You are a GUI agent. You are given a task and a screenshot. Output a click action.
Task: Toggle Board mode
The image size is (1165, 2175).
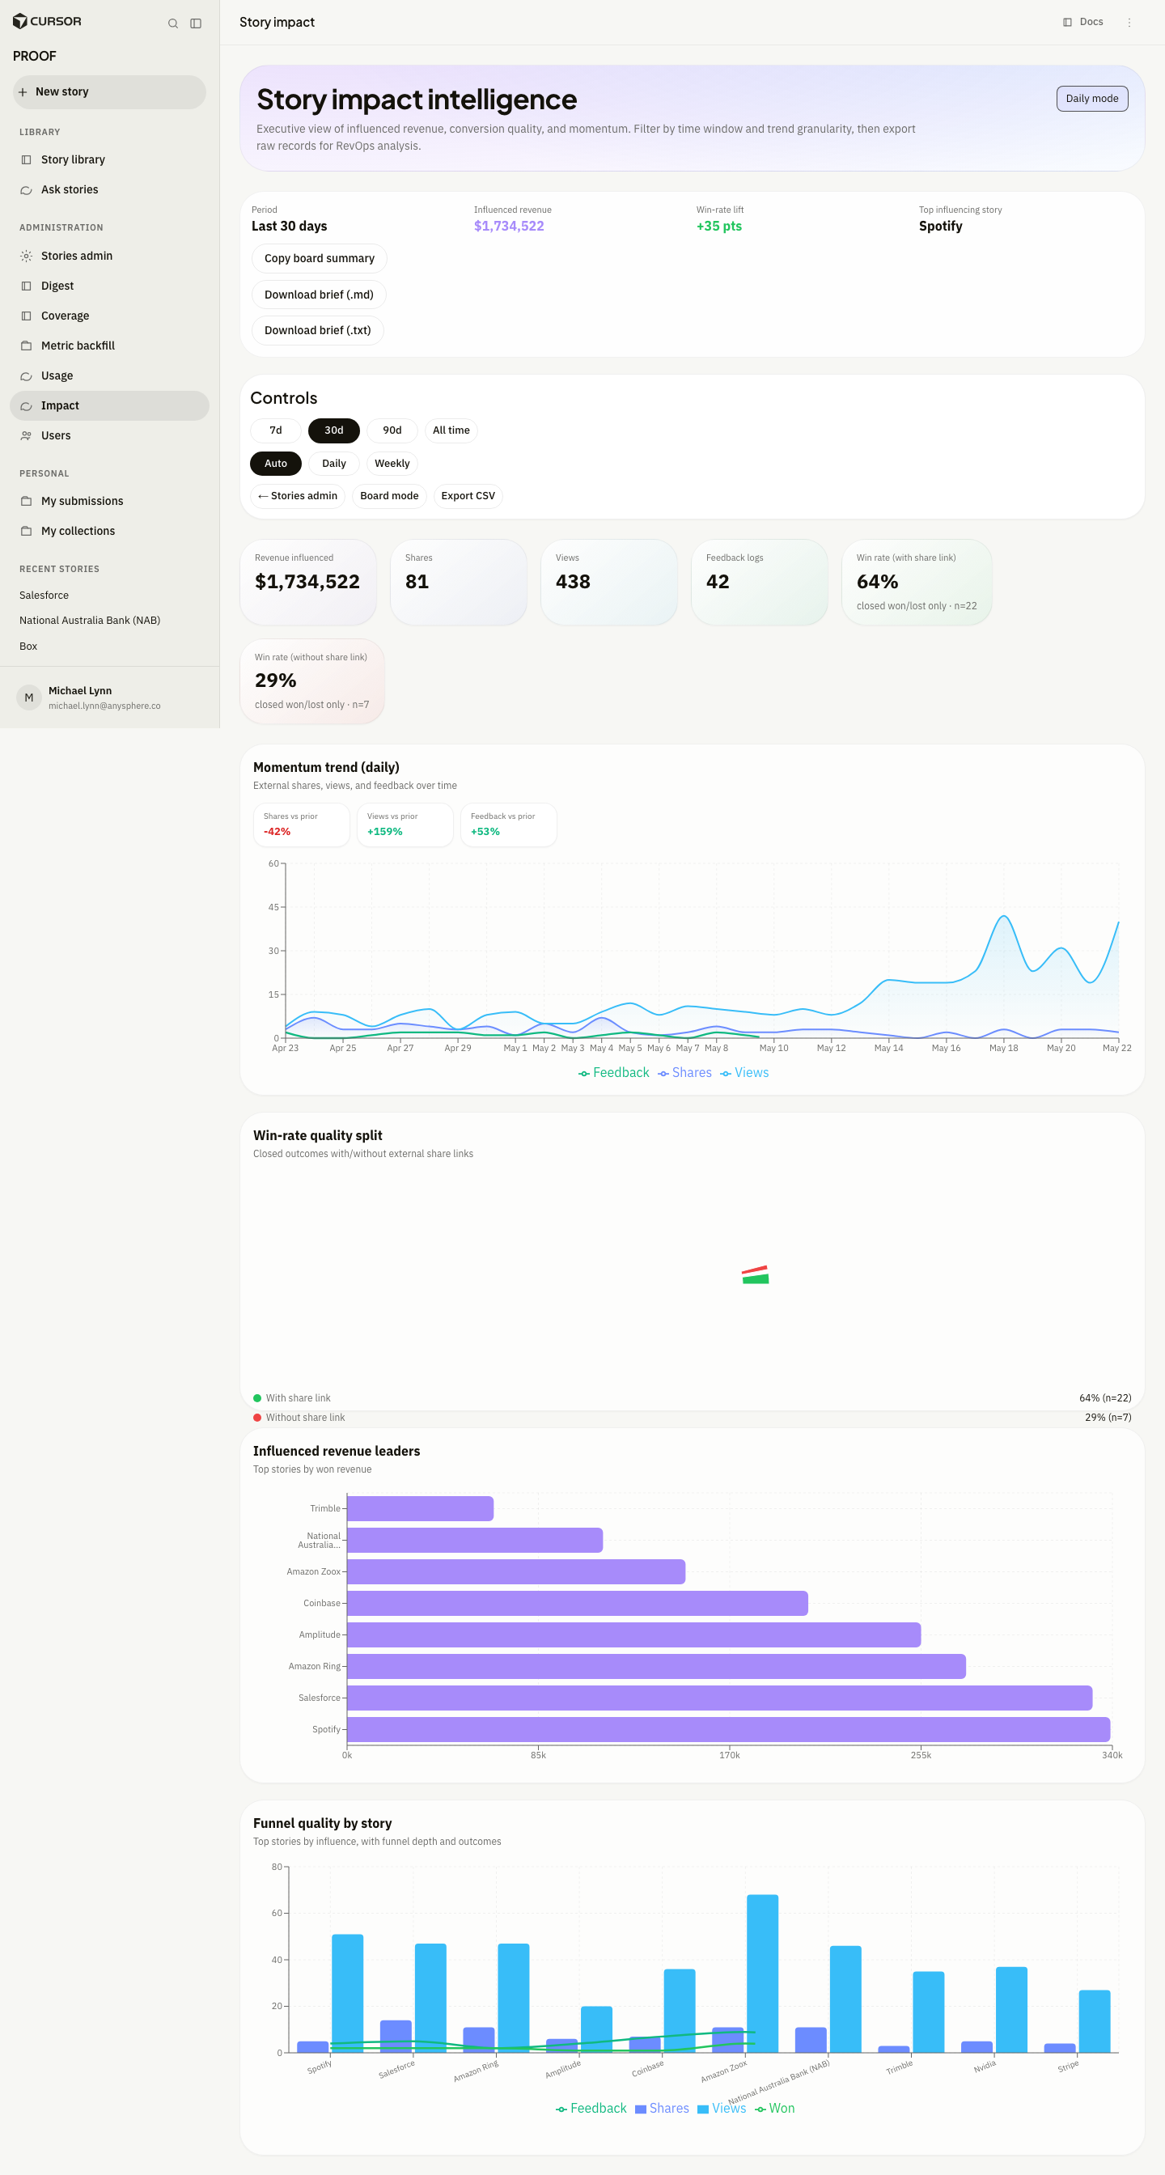coord(389,496)
